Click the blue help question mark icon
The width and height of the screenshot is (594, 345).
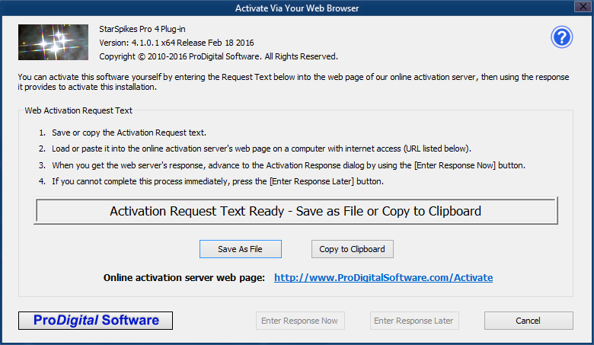561,37
